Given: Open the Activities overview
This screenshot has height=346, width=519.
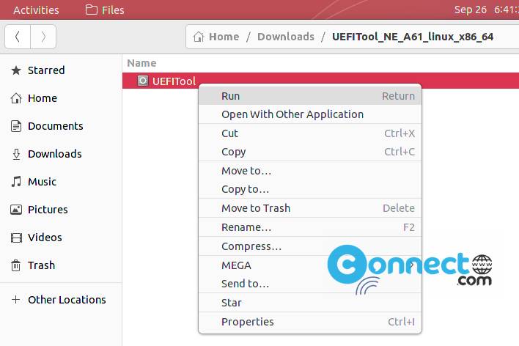Looking at the screenshot, I should 36,10.
